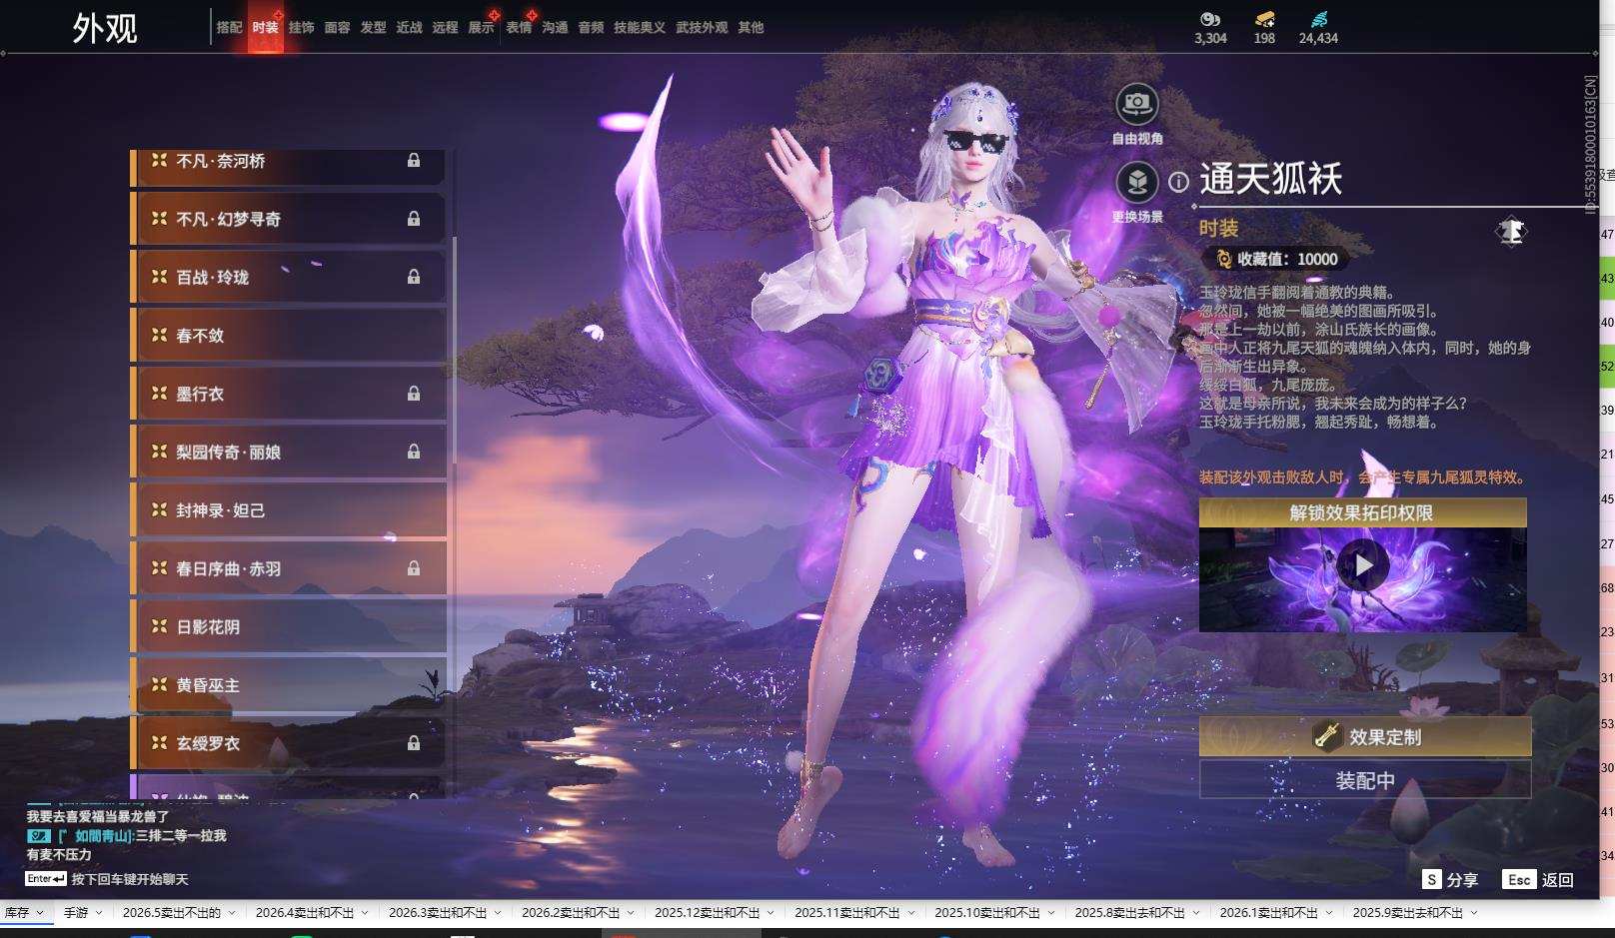Image resolution: width=1615 pixels, height=938 pixels.
Task: Click the outfit list scrollbar
Action: tap(455, 350)
